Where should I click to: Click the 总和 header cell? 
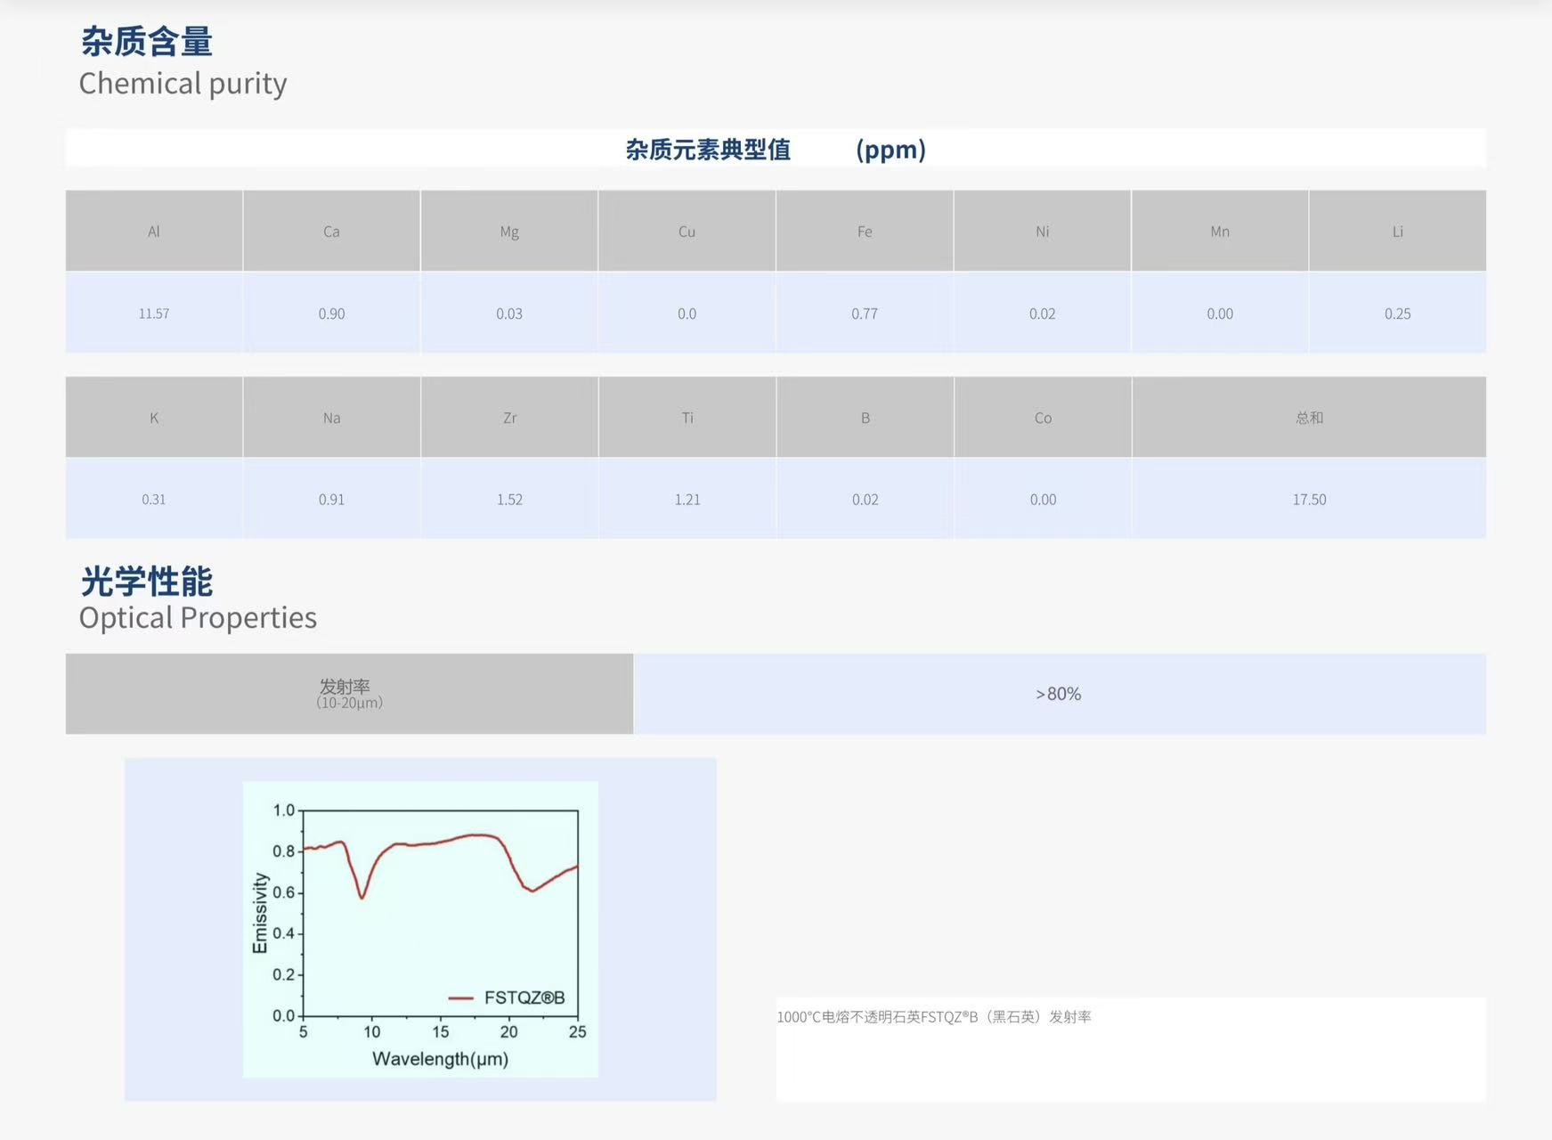(1309, 418)
